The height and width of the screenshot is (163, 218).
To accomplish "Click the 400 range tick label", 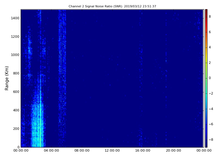I will 16,110.
